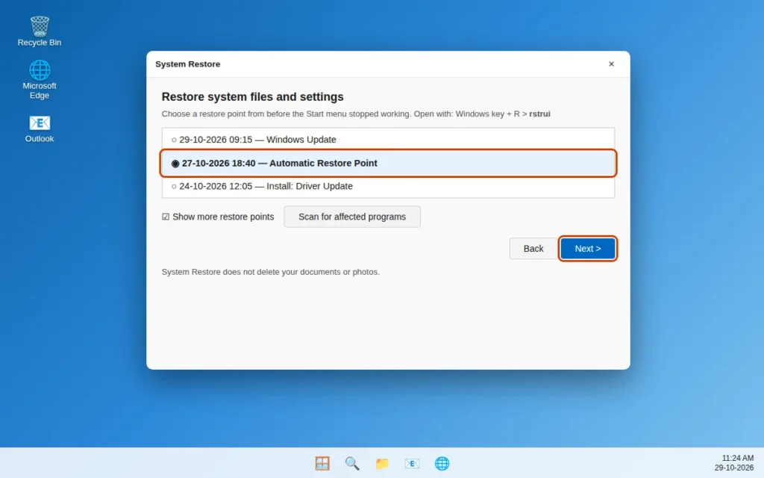Open the taskbar clock and date
The image size is (764, 478).
(x=734, y=463)
